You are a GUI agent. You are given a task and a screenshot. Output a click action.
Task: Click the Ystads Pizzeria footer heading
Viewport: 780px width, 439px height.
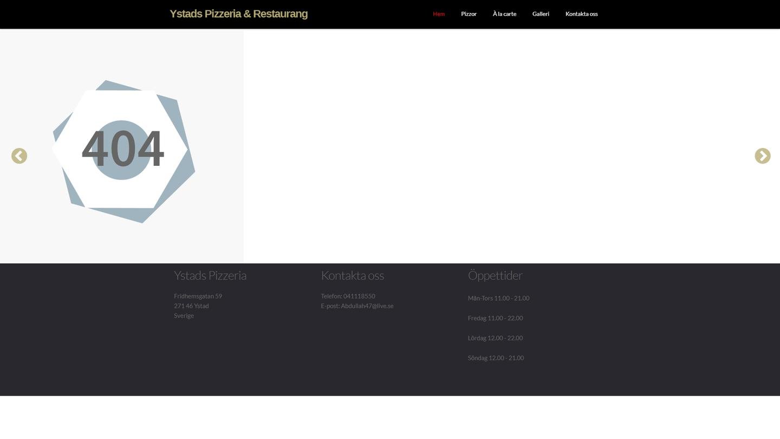pyautogui.click(x=210, y=275)
